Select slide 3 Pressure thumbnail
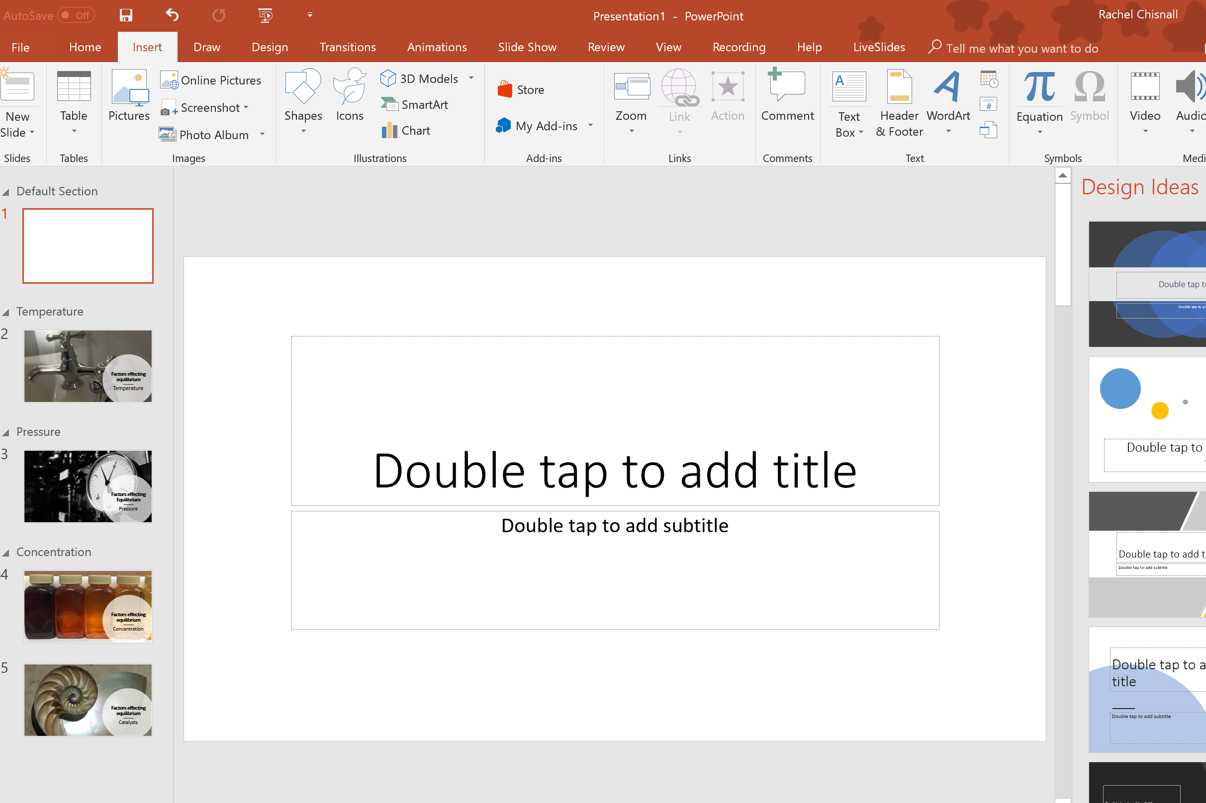 [88, 486]
